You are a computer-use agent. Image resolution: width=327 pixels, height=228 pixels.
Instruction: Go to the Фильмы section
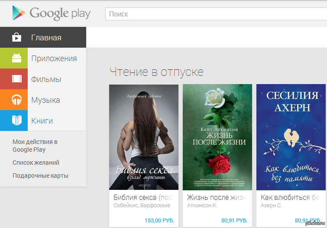coord(46,79)
